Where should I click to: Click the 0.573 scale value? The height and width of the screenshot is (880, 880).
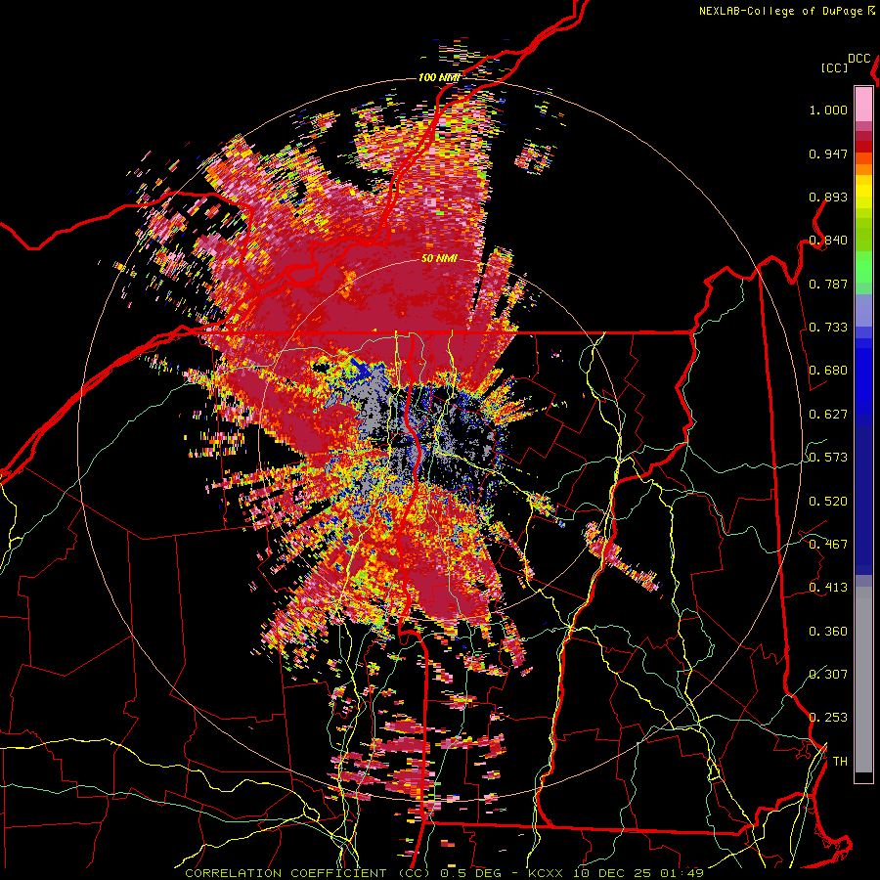tap(828, 458)
